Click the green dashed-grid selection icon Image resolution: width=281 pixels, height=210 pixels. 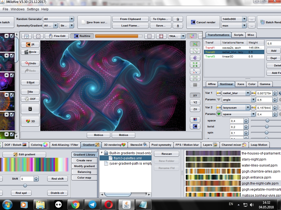pos(195,78)
